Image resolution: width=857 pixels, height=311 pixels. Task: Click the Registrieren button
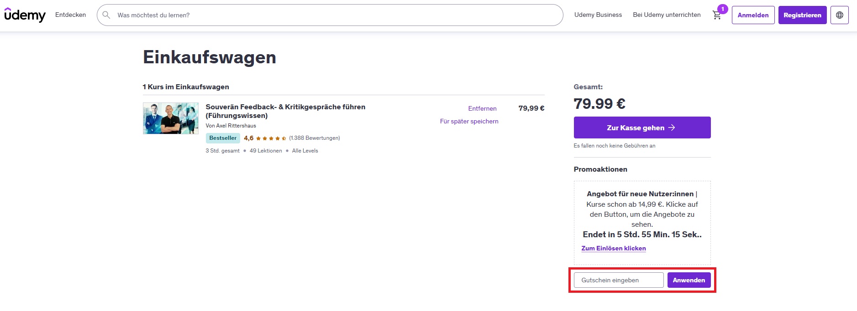(802, 15)
